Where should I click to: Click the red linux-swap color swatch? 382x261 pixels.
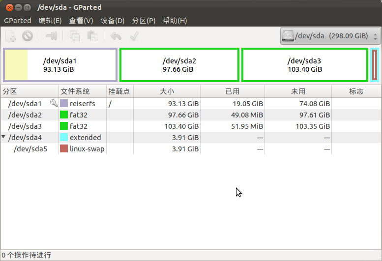(64, 148)
